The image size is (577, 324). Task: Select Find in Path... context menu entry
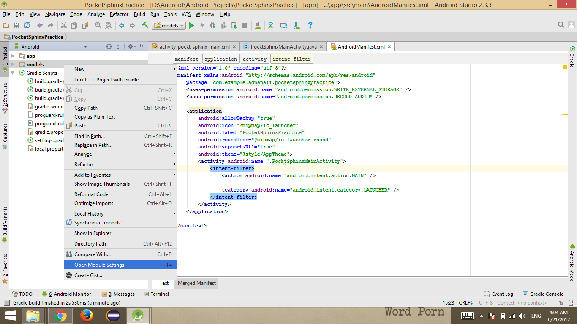[x=120, y=136]
